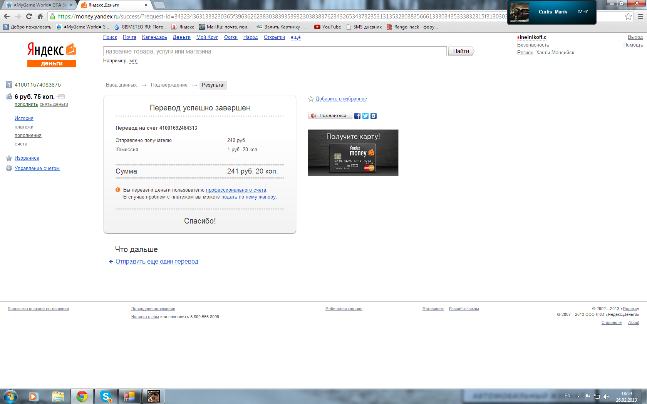Viewport: 647px width, 404px height.
Task: Click the подать по нему жалобу link
Action: (x=248, y=197)
